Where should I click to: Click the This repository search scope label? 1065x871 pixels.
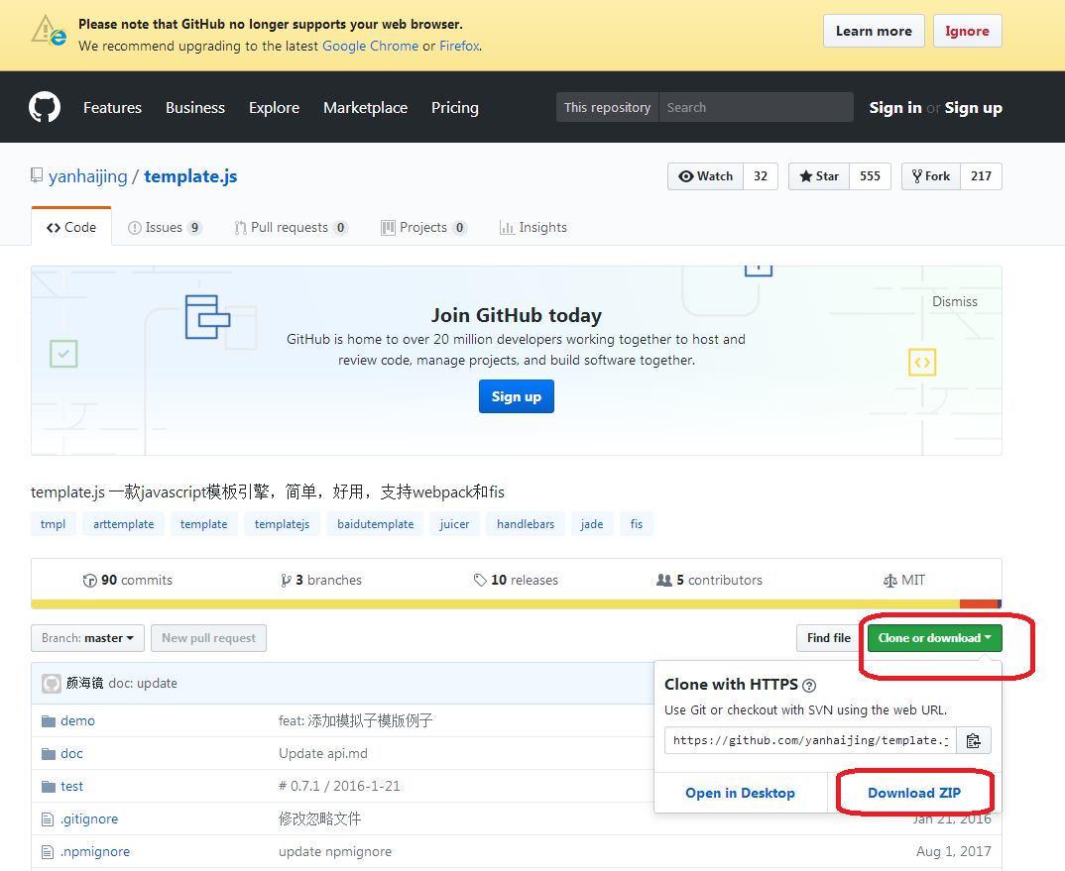pos(607,107)
